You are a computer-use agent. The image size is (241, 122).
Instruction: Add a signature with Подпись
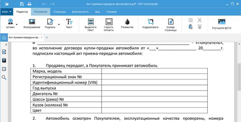click(x=50, y=24)
